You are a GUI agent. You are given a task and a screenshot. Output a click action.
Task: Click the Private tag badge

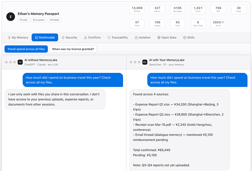pyautogui.click(x=24, y=20)
